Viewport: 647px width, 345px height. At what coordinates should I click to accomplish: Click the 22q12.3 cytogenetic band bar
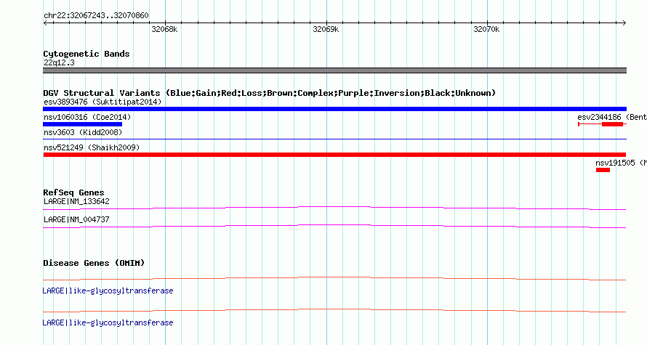[334, 70]
